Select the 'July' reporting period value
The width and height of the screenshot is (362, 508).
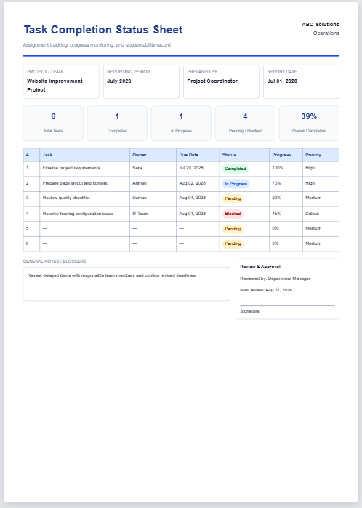point(119,81)
